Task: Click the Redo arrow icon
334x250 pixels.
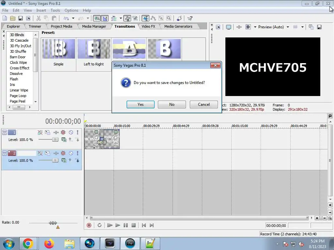Action: coord(81,19)
